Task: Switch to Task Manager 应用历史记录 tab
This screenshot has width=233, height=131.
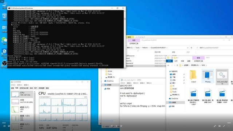Action: point(24,88)
